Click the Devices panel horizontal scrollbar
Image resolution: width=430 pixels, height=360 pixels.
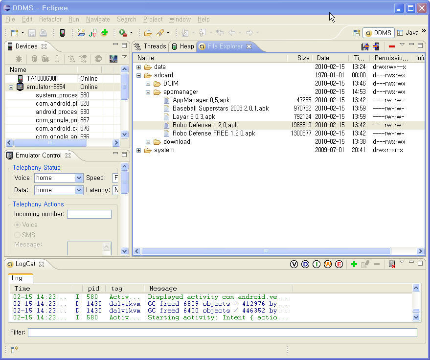click(x=50, y=142)
